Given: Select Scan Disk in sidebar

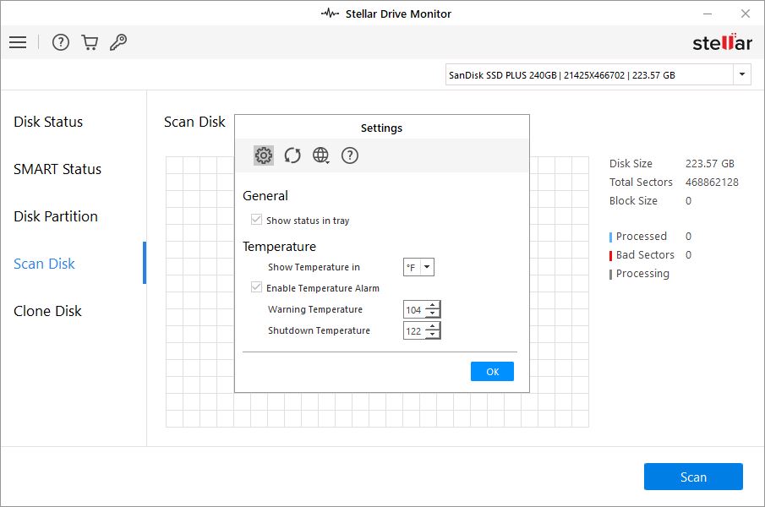Looking at the screenshot, I should pos(45,264).
